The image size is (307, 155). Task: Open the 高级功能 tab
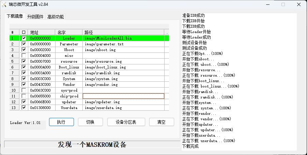point(55,17)
